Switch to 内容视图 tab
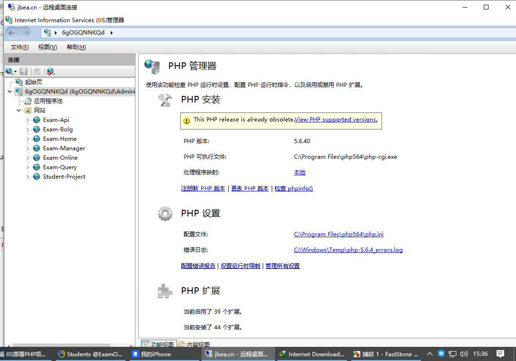Image resolution: width=516 pixels, height=361 pixels. click(x=194, y=344)
